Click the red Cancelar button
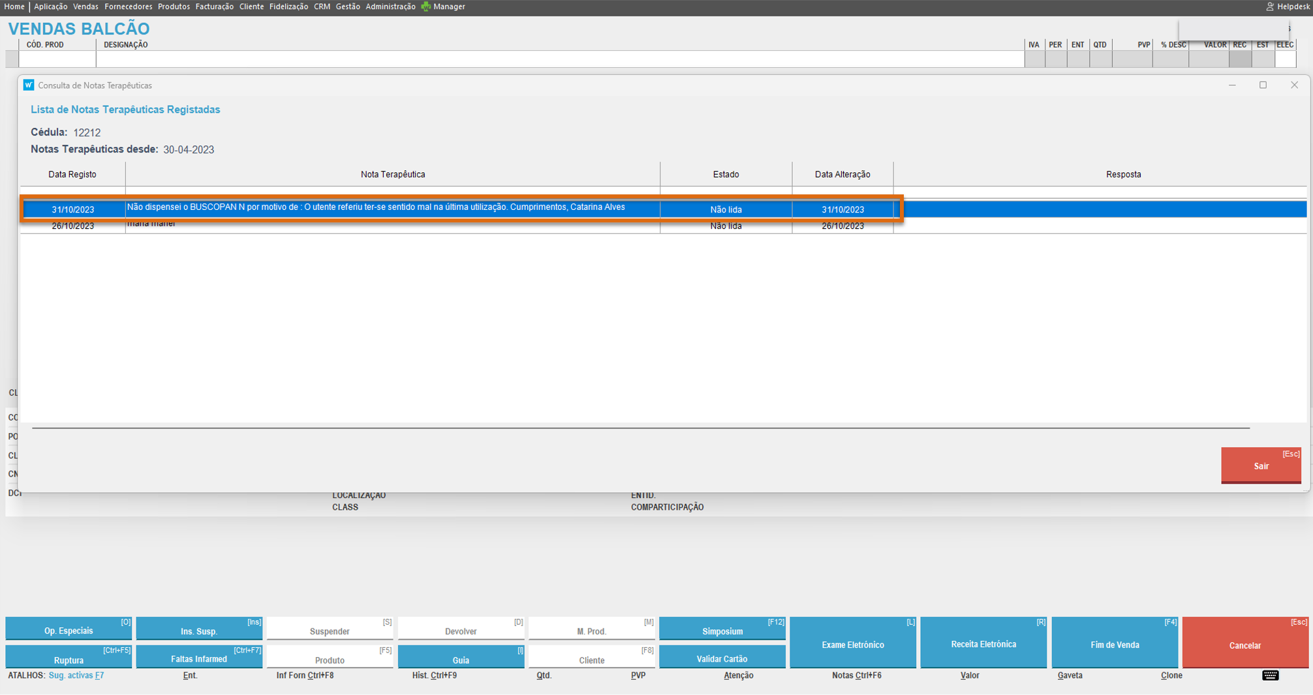 coord(1244,644)
